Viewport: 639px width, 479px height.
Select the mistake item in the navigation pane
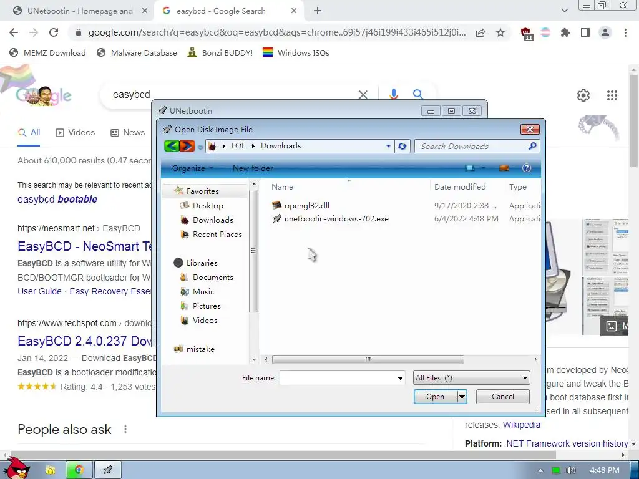point(200,349)
